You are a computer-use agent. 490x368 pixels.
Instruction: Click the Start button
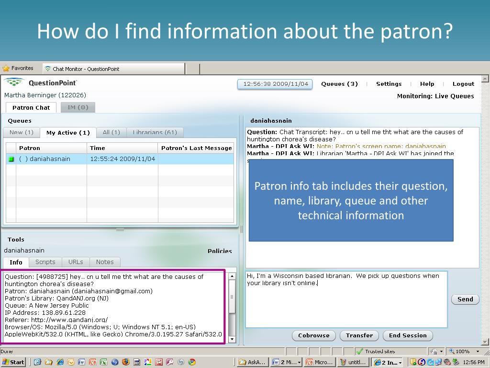pos(13,362)
